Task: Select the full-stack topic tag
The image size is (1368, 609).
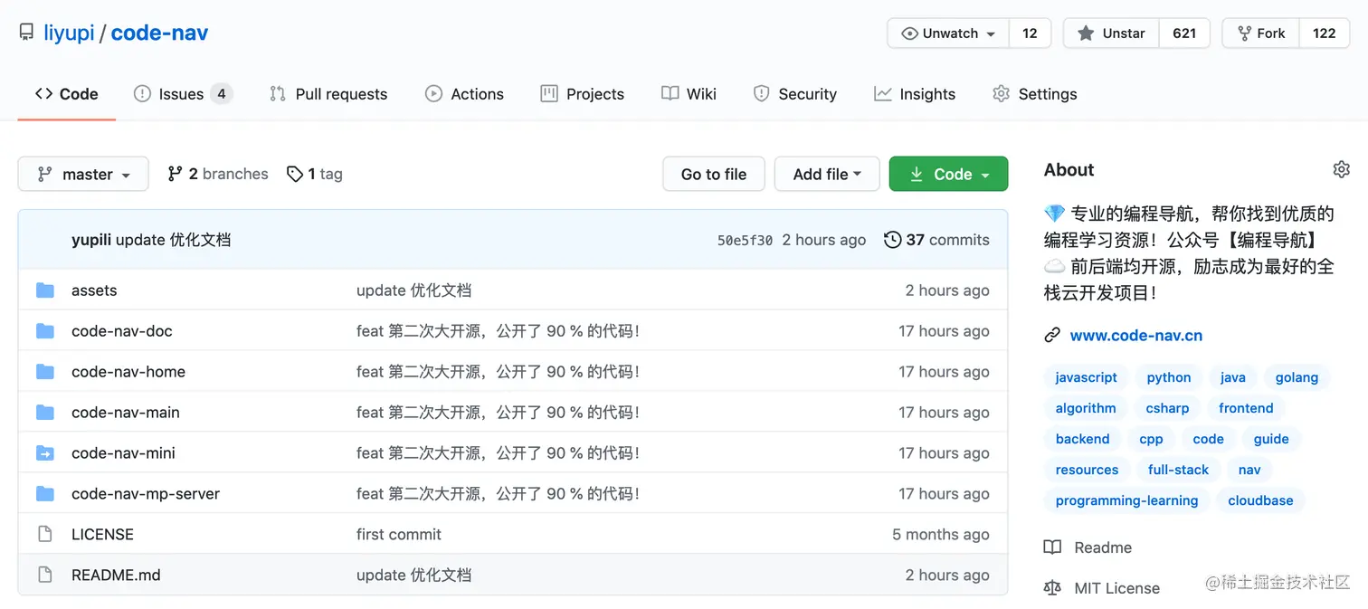Action: click(x=1178, y=470)
